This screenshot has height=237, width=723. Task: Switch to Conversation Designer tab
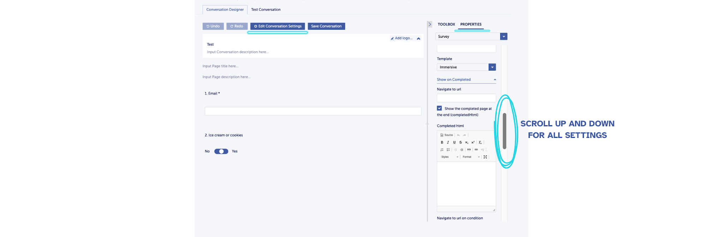pos(225,10)
